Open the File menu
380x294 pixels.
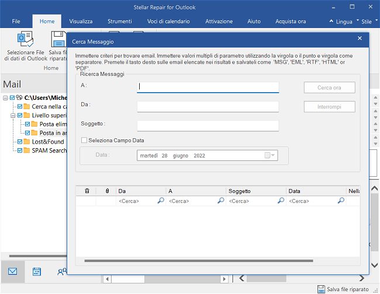[16, 21]
